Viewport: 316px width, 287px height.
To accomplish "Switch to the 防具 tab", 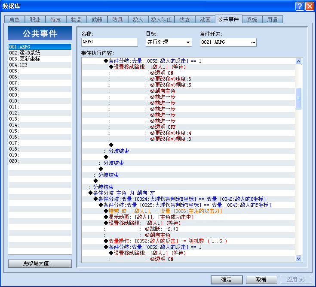I will click(x=117, y=19).
